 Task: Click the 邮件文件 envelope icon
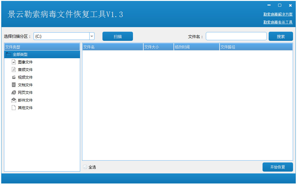[x=14, y=100]
